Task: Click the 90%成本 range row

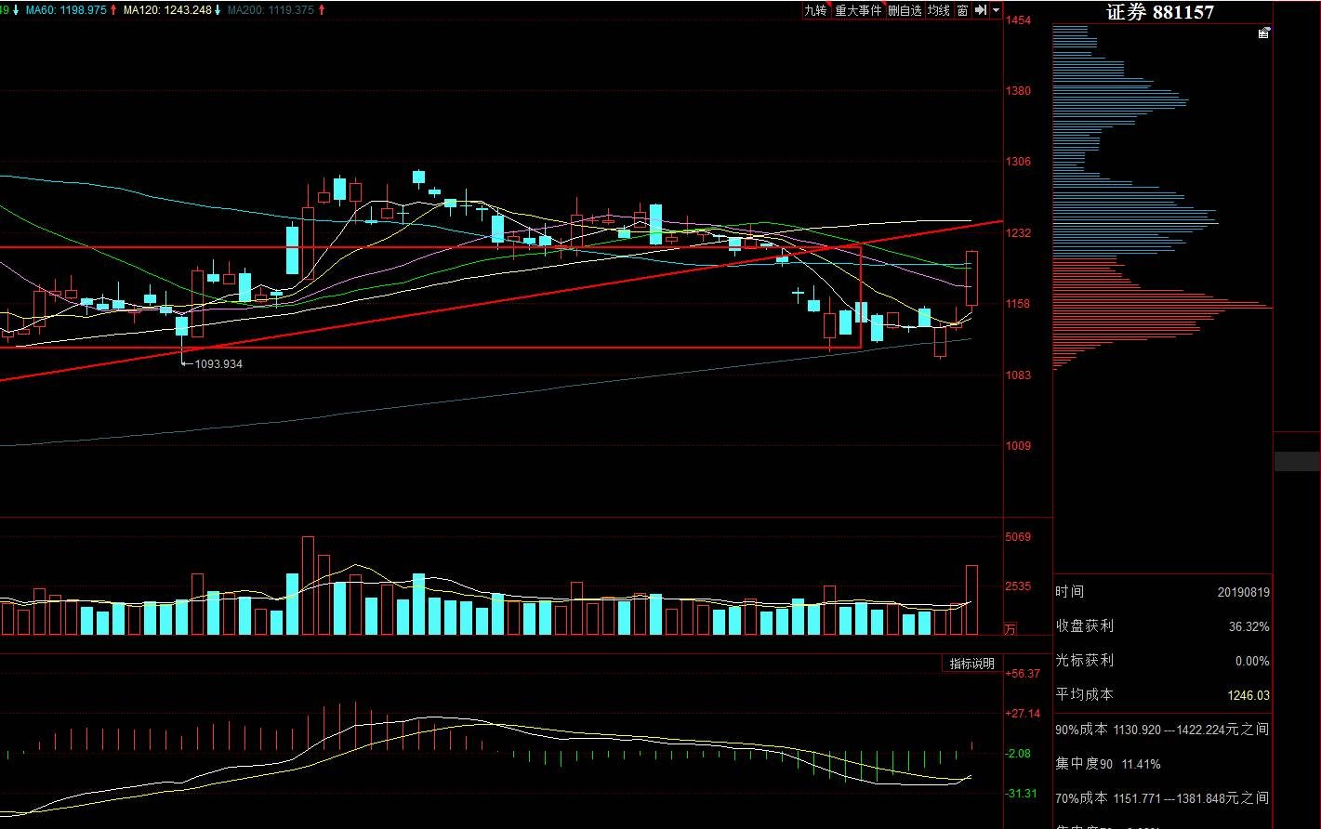Action: click(x=1162, y=730)
